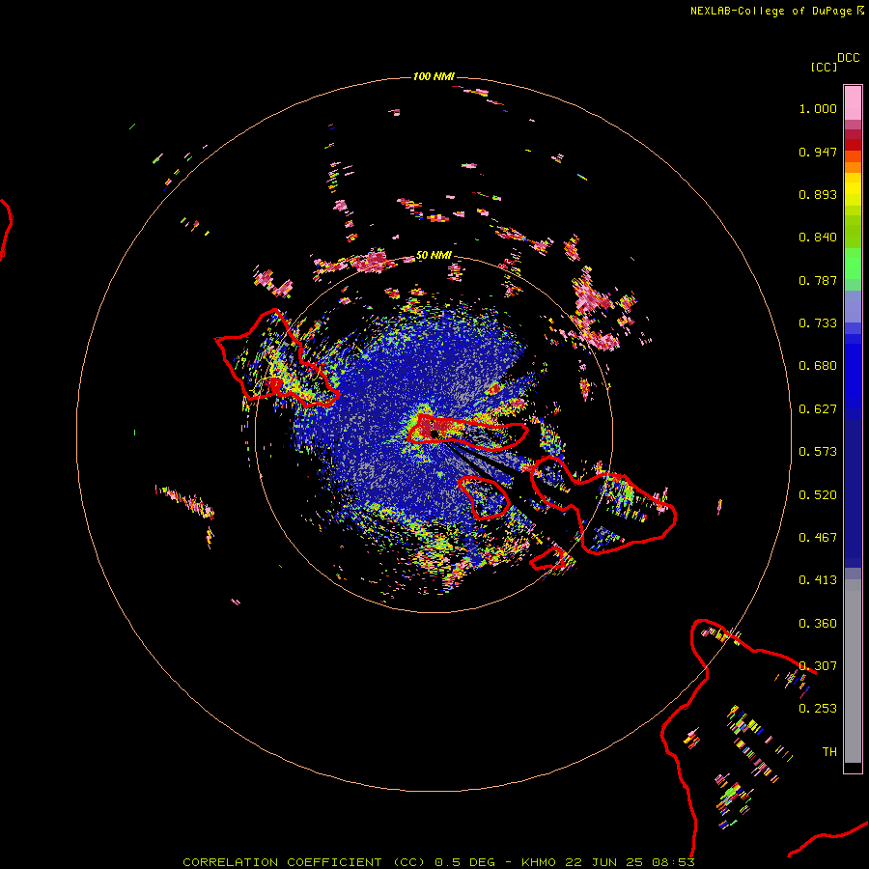This screenshot has height=869, width=869.
Task: Click the 08:53 timestamp in the caption
Action: click(x=673, y=862)
